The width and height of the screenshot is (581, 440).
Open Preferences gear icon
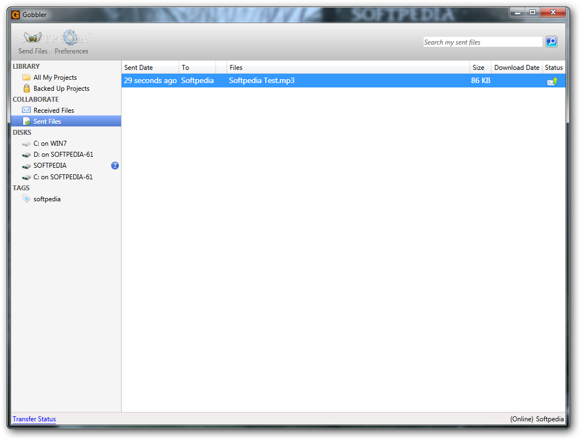(70, 38)
